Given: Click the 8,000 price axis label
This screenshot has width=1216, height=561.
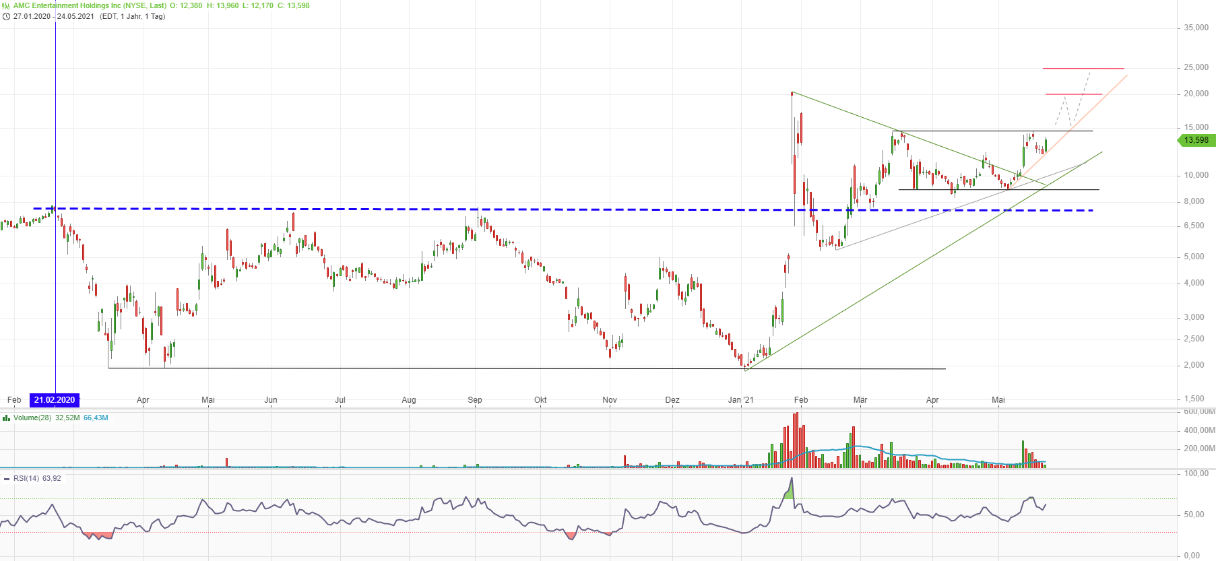Looking at the screenshot, I should (1194, 201).
